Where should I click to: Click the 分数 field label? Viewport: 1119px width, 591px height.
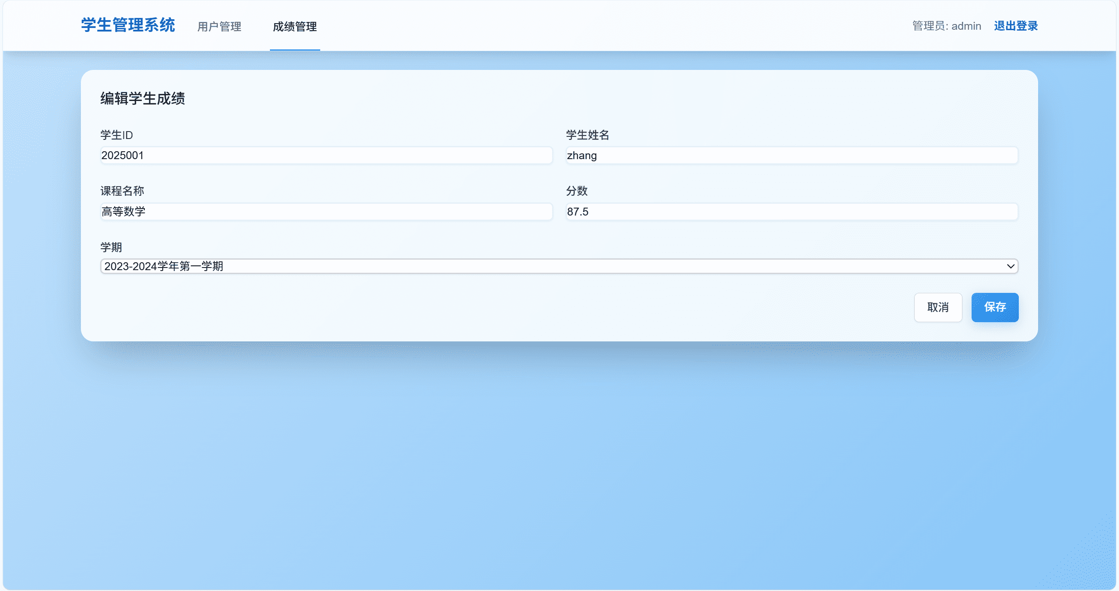click(577, 191)
